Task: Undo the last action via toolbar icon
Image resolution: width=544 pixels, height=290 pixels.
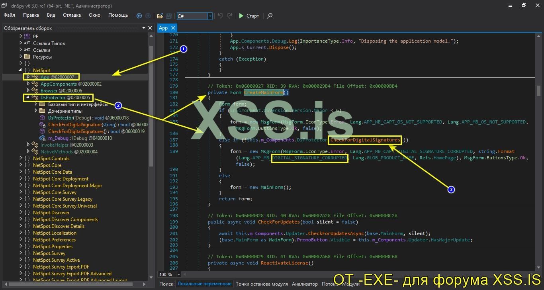Action: click(x=221, y=16)
